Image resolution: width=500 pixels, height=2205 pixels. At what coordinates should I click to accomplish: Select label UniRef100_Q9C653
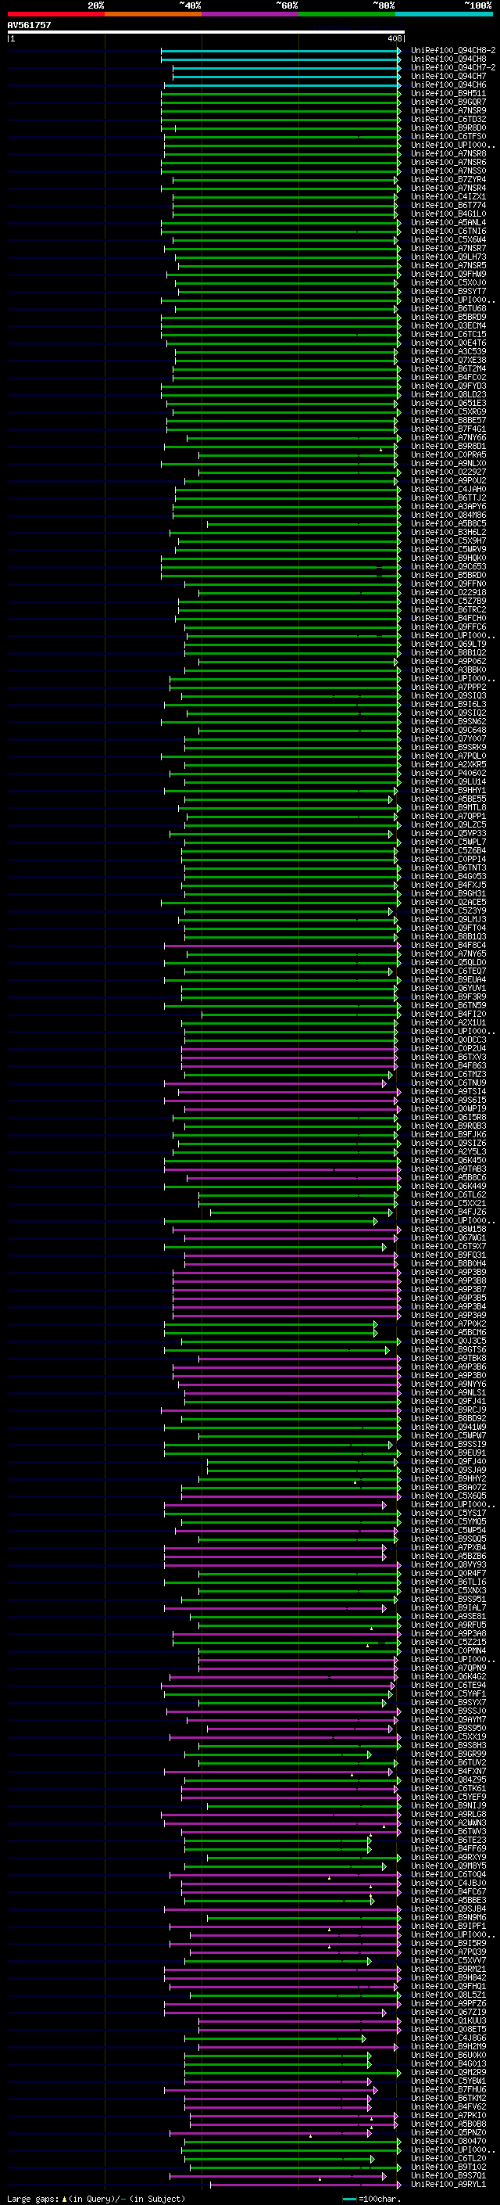click(448, 566)
